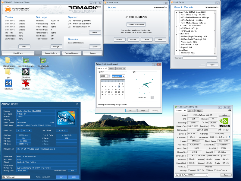
Task: Click Online ResultBrowser button
Action: [x=136, y=24]
